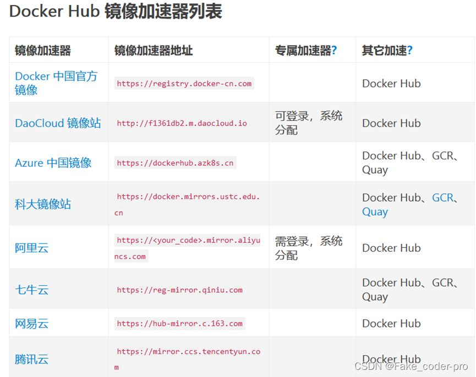Select the aliyuncs.com mirror address
Viewport: 476px width, 377px height.
187,248
